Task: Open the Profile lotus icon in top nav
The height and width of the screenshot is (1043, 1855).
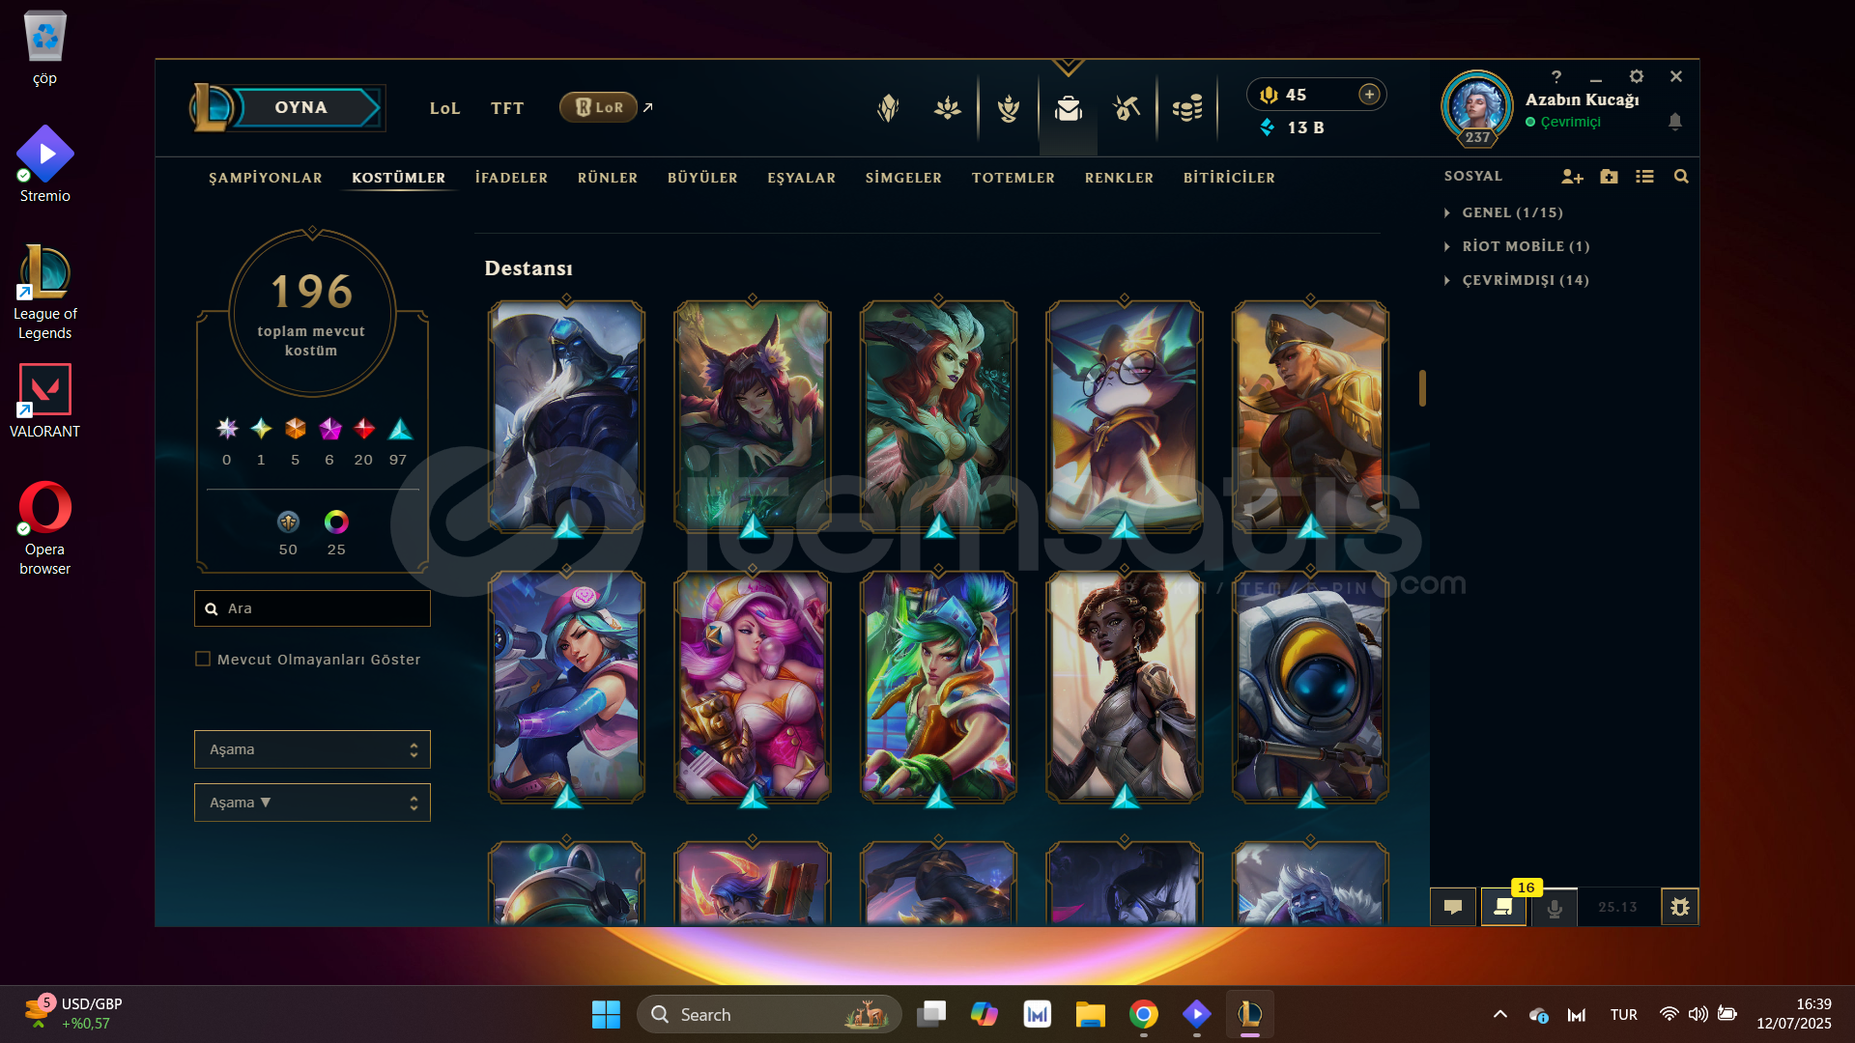Action: (x=948, y=108)
